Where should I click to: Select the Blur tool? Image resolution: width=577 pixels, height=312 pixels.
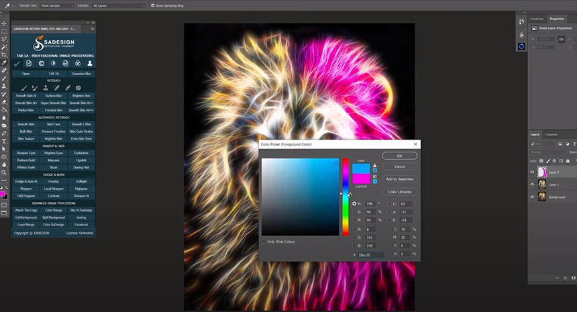pyautogui.click(x=4, y=117)
